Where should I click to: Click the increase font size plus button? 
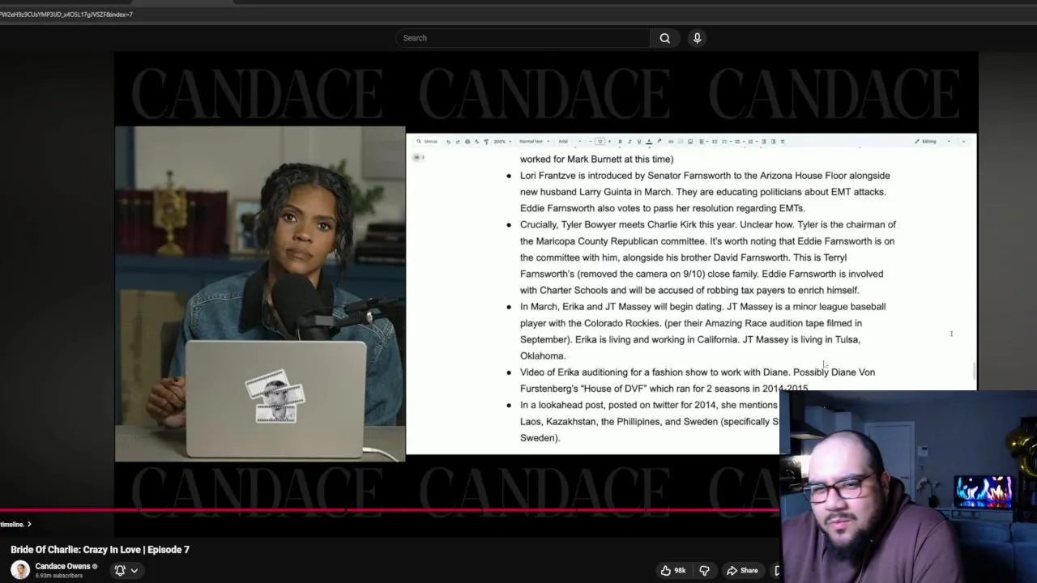click(x=609, y=142)
